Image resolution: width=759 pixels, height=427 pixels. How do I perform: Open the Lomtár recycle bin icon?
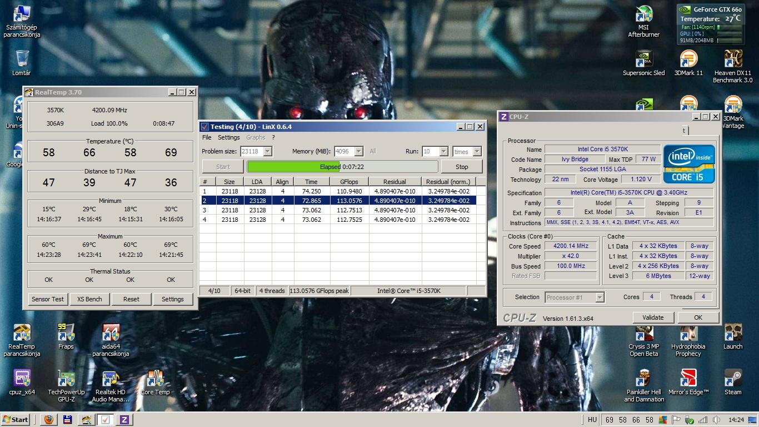[x=22, y=63]
